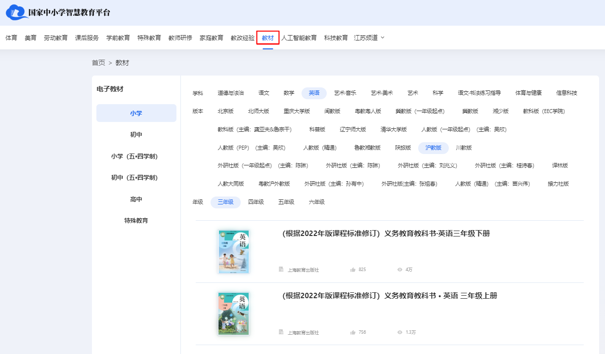Click eye views icon on 三年级上册 textbook
This screenshot has width=605, height=354.
(x=400, y=332)
